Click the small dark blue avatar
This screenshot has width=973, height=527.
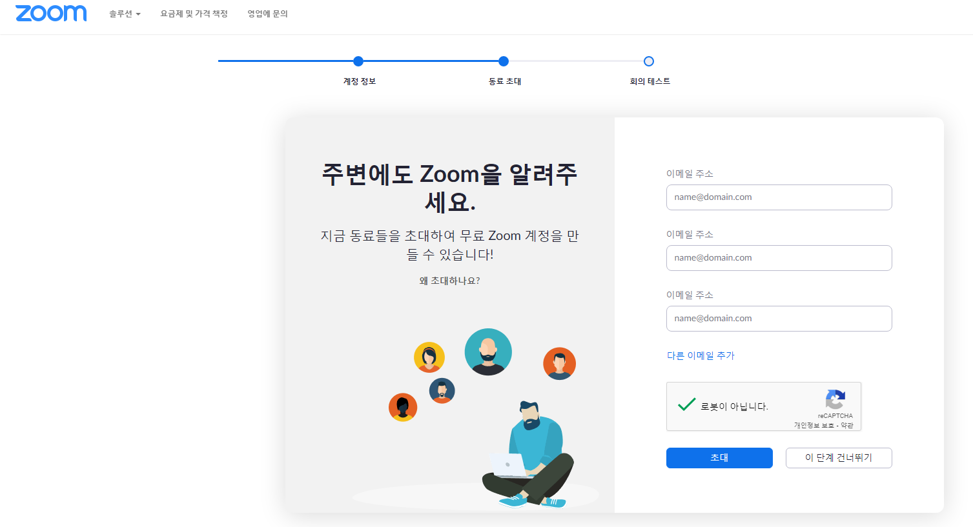[442, 391]
